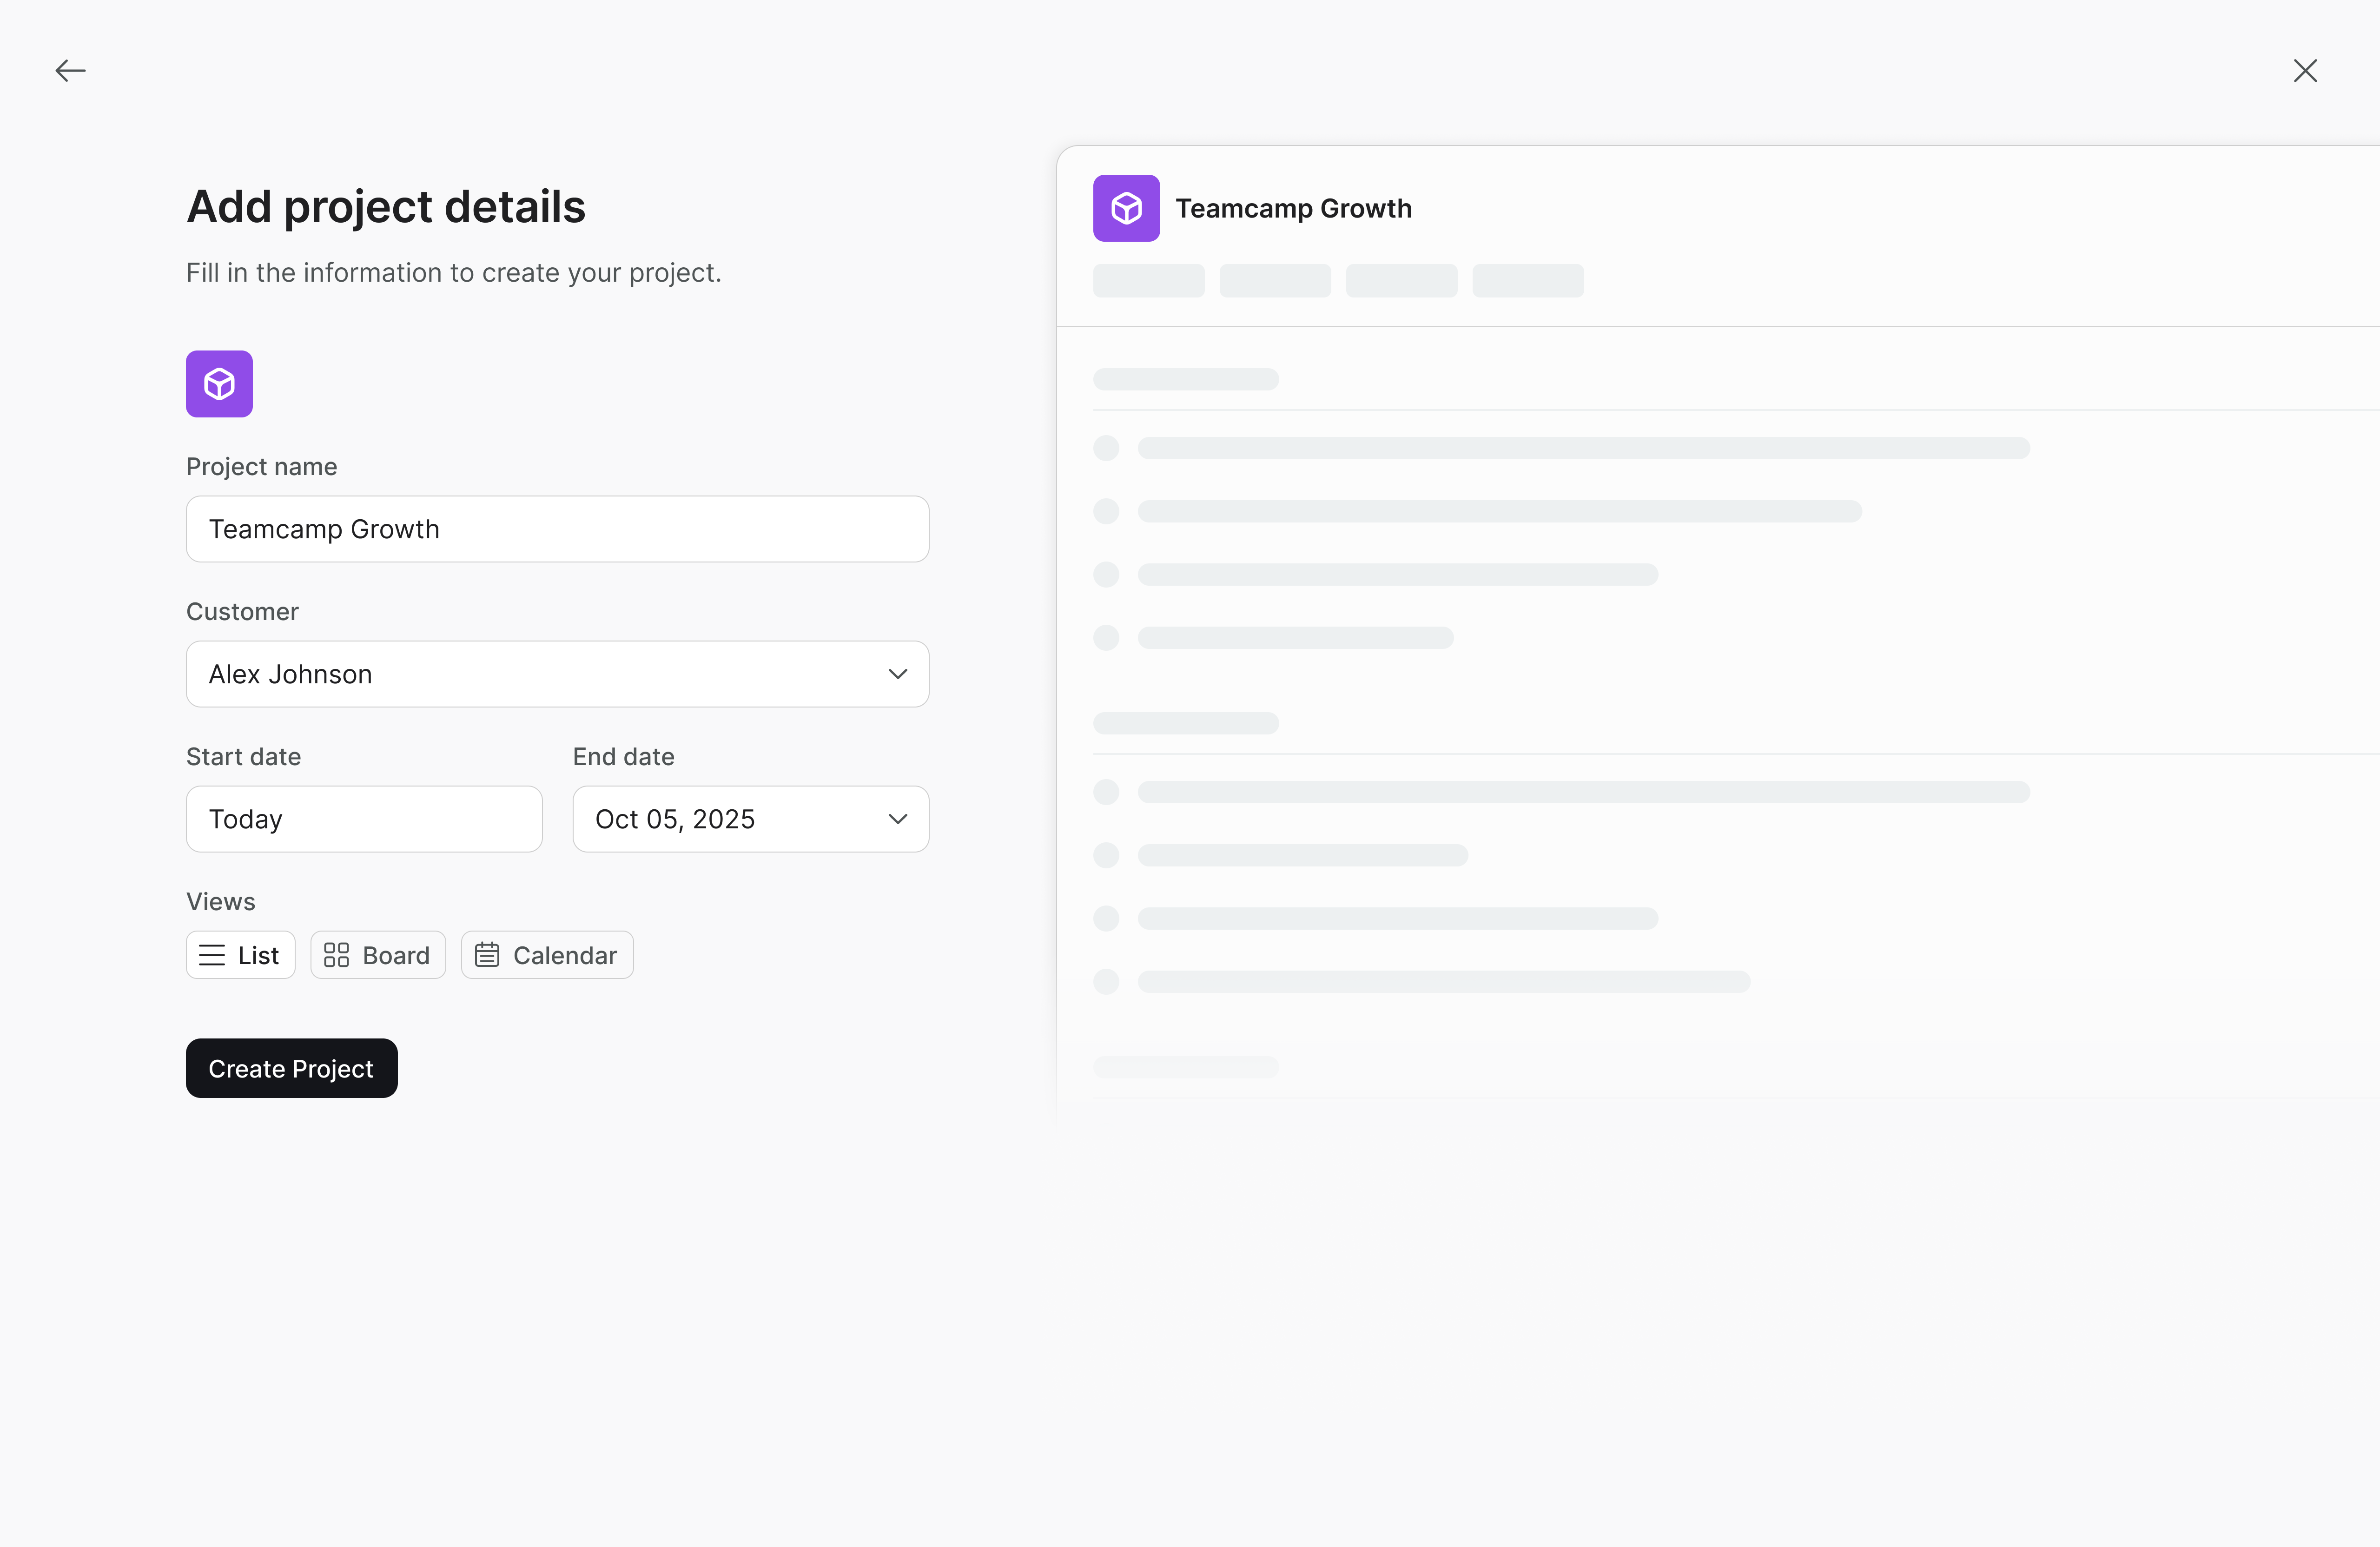Click the Create Project button
This screenshot has width=2380, height=1547.
291,1068
